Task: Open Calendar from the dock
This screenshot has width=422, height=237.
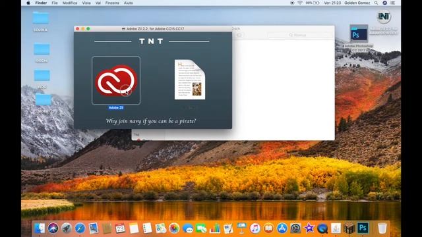Action: point(120,228)
